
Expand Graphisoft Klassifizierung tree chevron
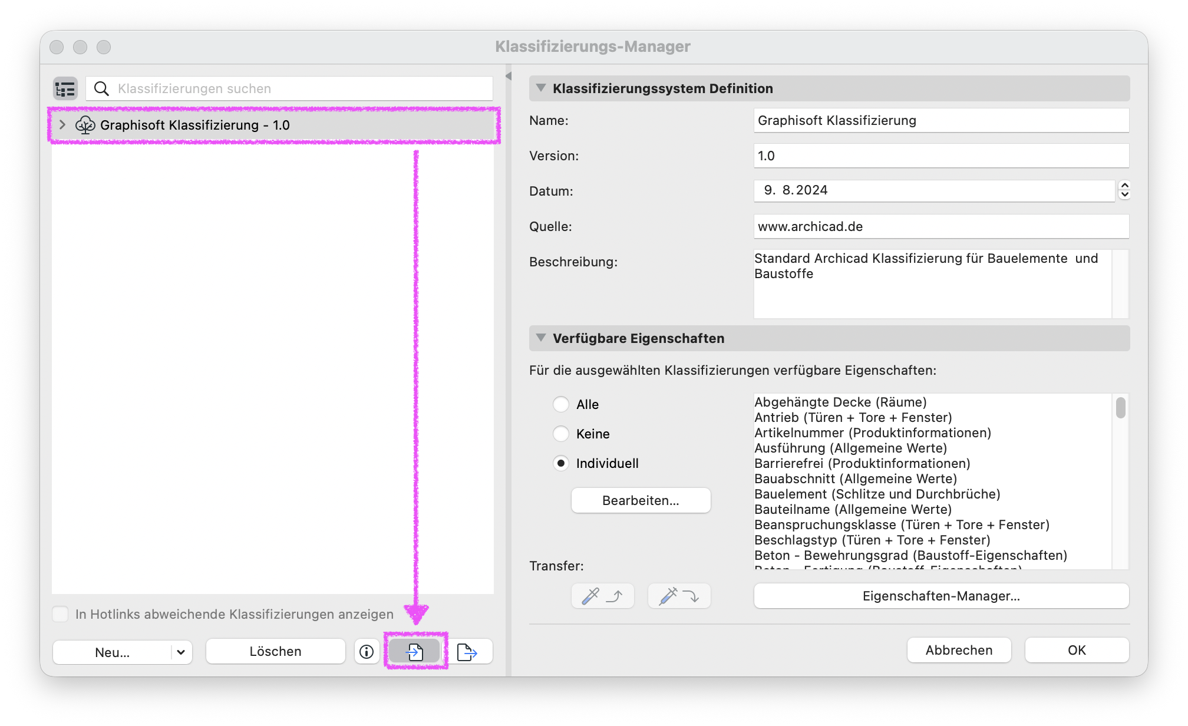pos(62,125)
